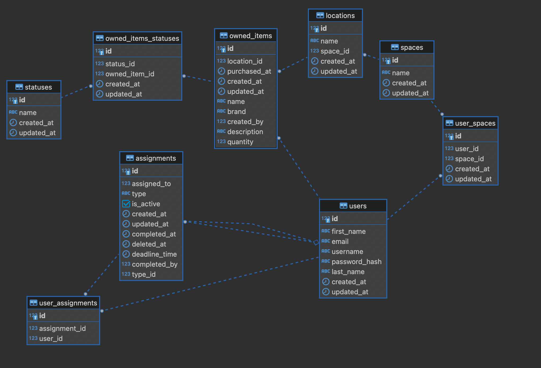Click the 123 icon next to quantity
This screenshot has height=368, width=541.
click(x=221, y=142)
